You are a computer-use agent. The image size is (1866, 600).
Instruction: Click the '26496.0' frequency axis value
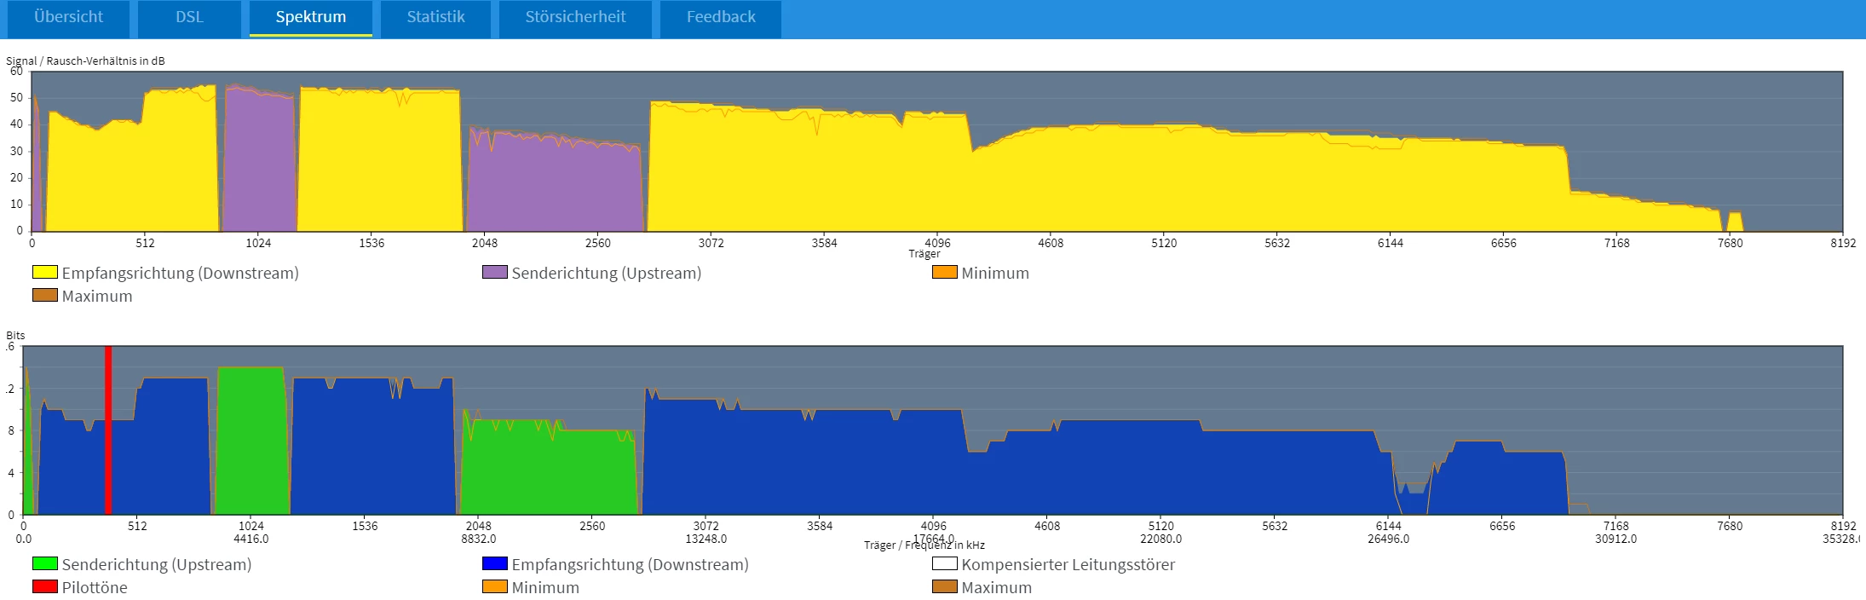click(x=1389, y=539)
